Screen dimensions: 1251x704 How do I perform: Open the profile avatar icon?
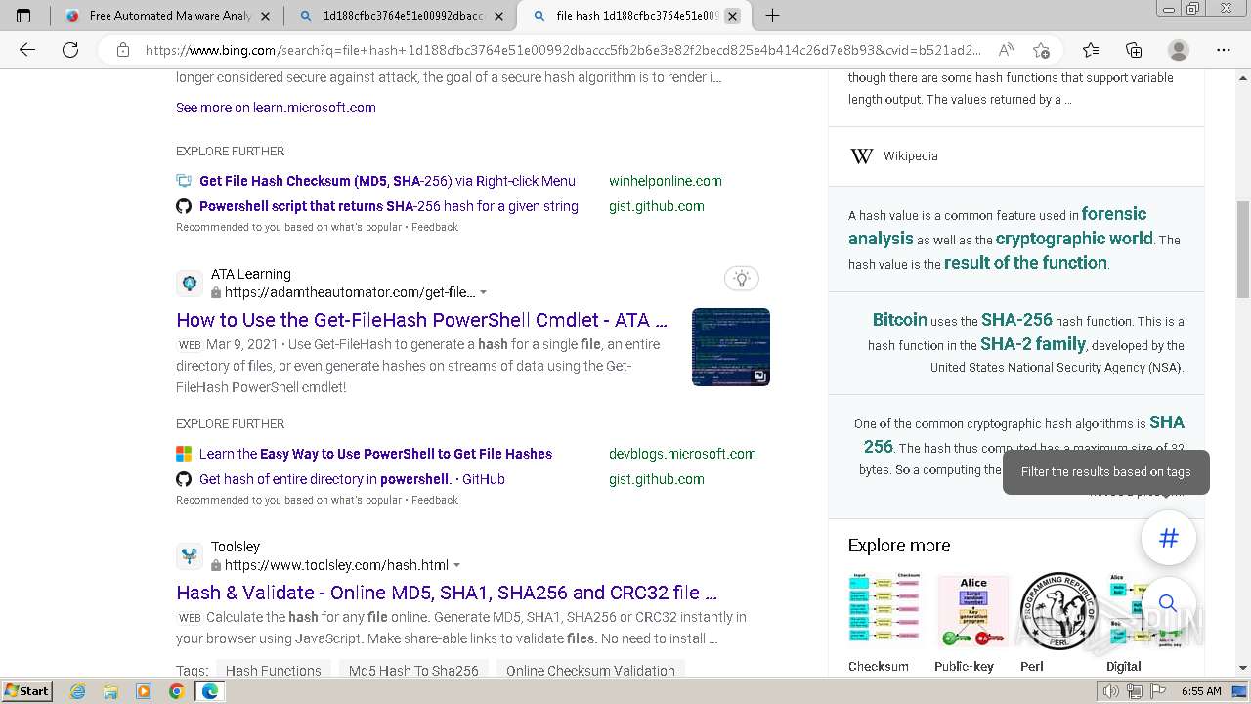pos(1179,50)
